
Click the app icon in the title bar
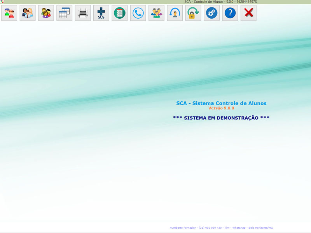point(2,2)
